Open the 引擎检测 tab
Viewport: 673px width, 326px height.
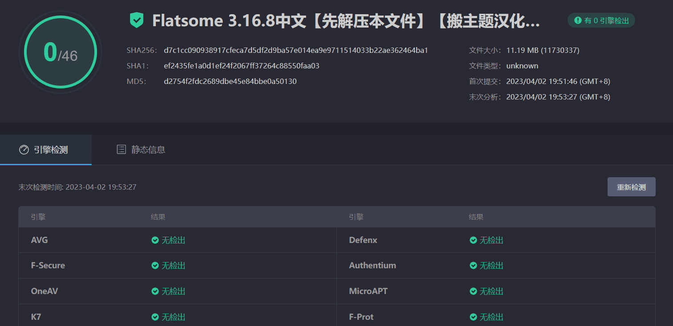(x=46, y=150)
